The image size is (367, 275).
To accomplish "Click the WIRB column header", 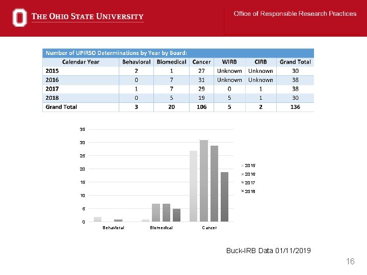I will pos(229,62).
